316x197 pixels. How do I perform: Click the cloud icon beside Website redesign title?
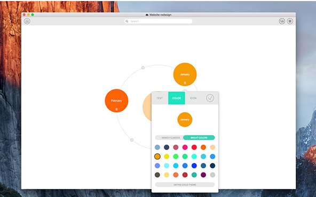147,15
